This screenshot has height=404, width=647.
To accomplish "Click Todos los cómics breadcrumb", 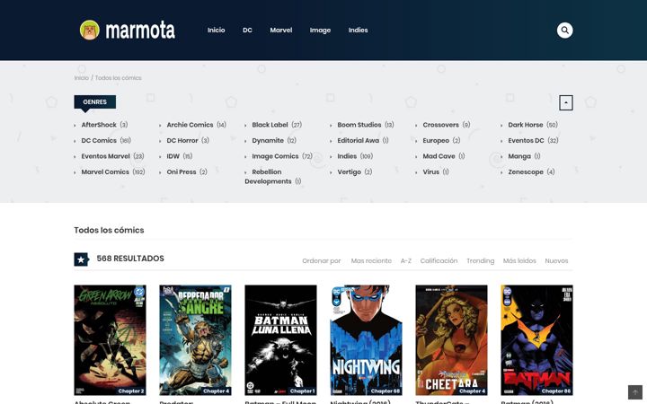I will [118, 78].
